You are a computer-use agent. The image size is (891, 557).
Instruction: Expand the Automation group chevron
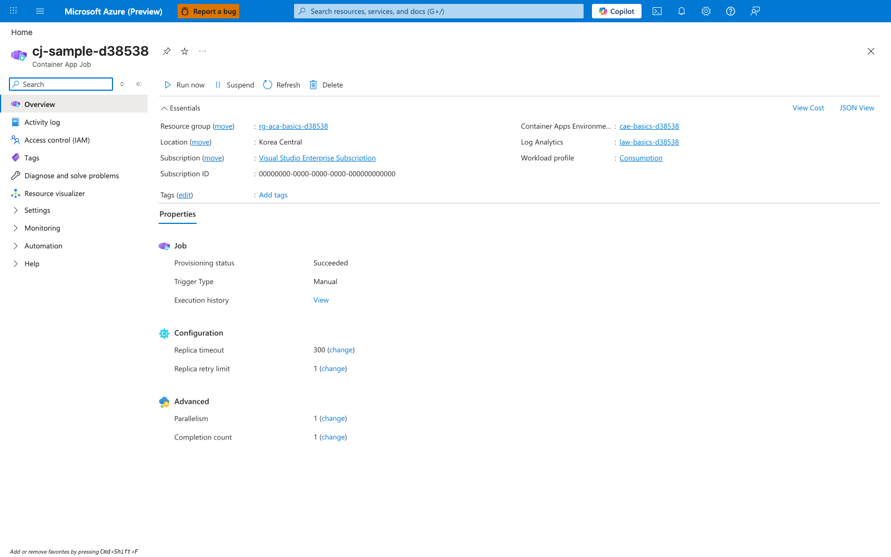[x=16, y=246]
